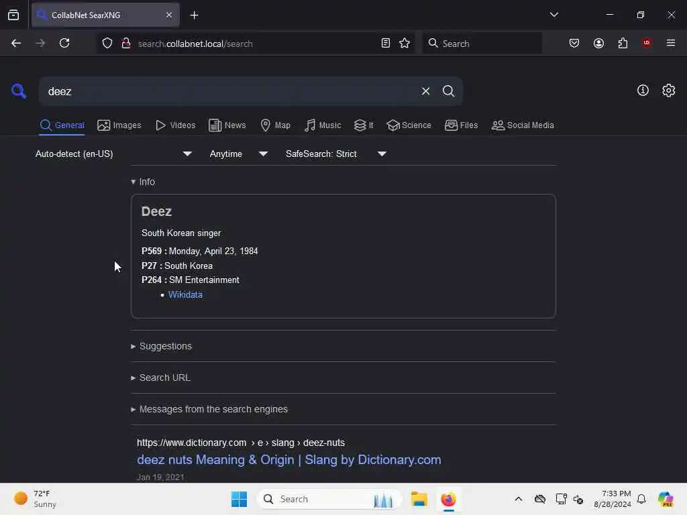Open weather widget showing 72°F Sunny
The height and width of the screenshot is (515, 687).
(35, 499)
